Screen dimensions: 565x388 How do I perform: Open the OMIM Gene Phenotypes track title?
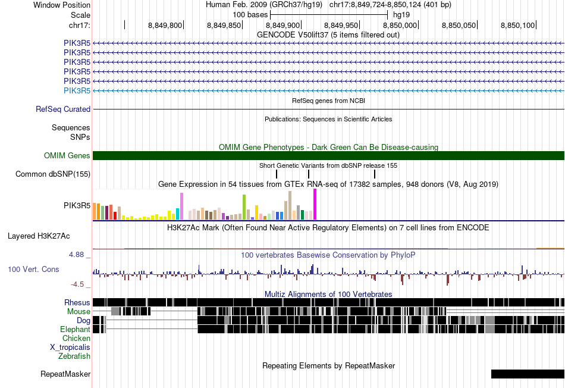point(328,147)
